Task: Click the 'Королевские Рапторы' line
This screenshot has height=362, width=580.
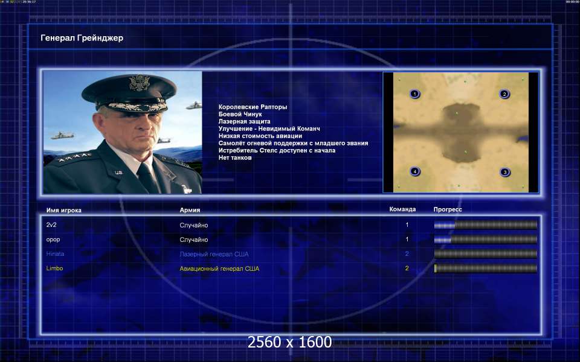Action: tap(253, 107)
